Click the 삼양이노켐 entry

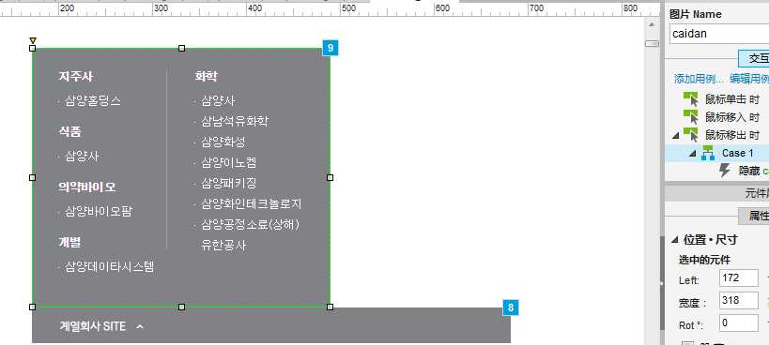[x=228, y=162]
